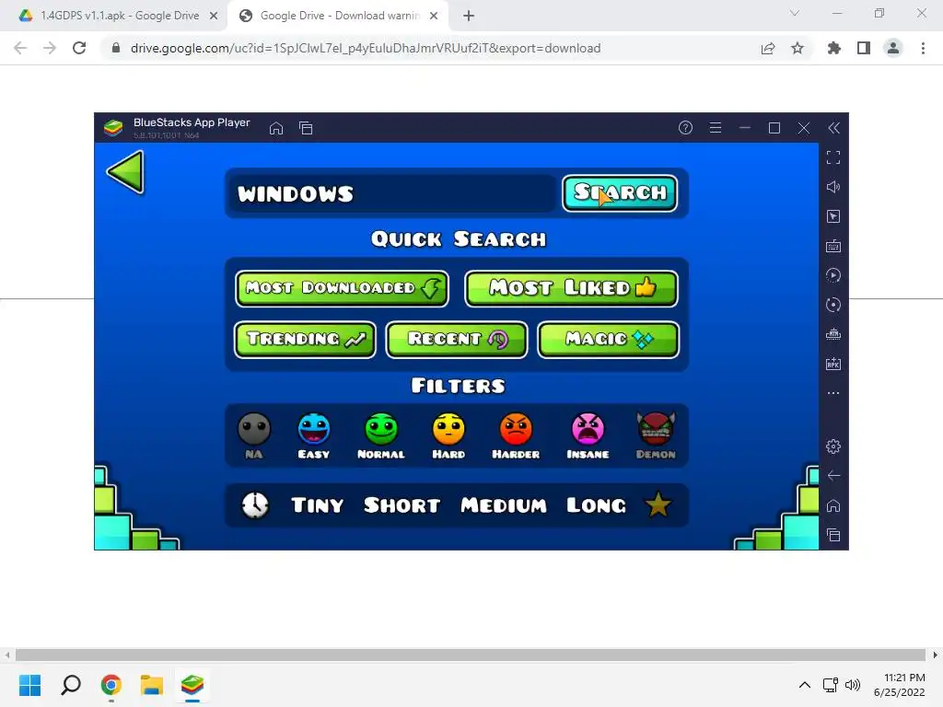Open Windows taskbar search
The width and height of the screenshot is (943, 707).
71,685
